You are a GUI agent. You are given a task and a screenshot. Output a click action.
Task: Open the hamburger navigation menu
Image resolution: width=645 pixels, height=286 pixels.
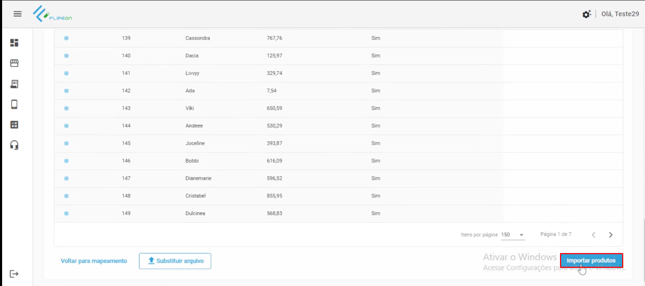18,14
